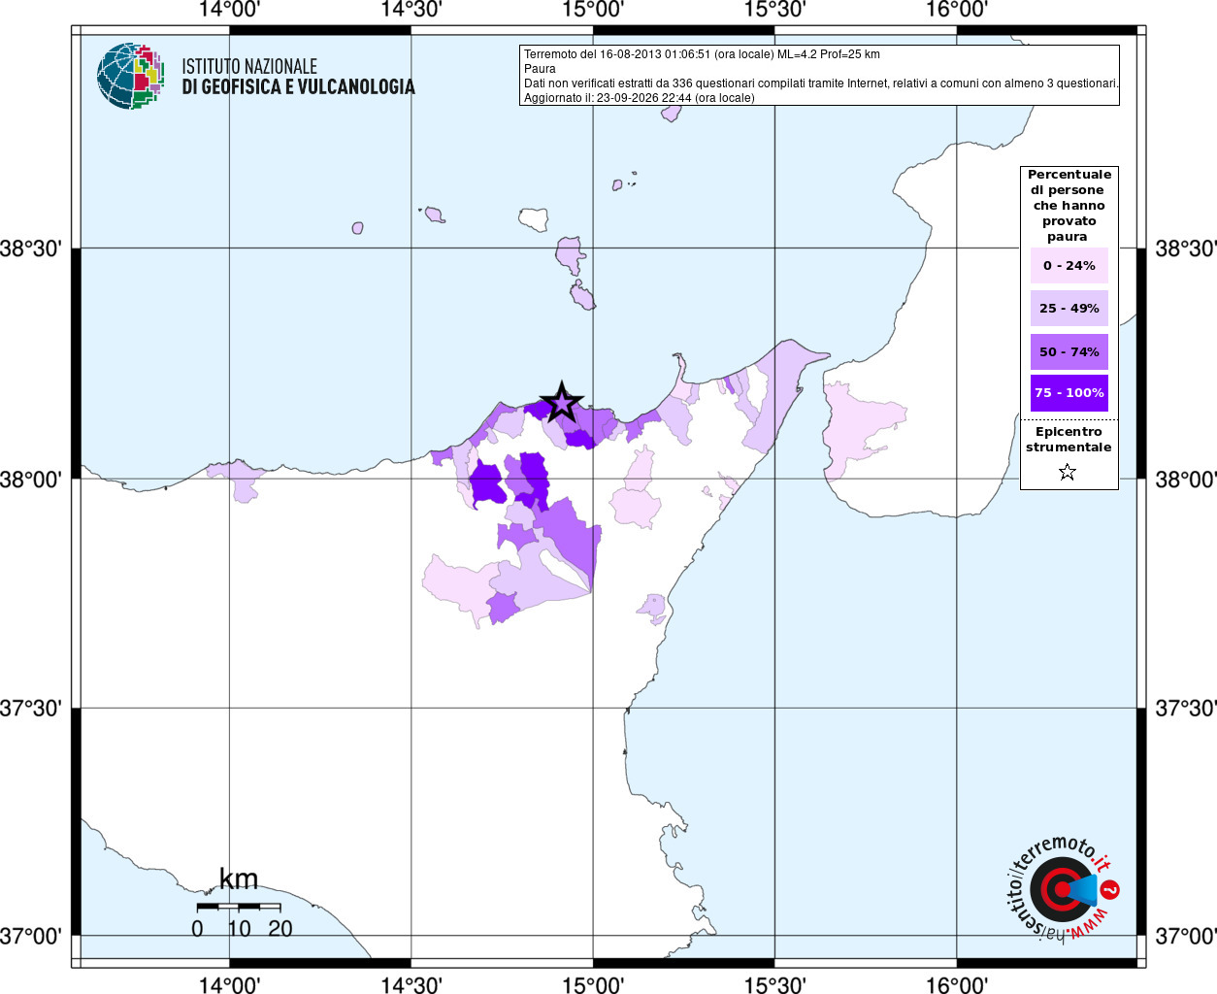Click the left 38°00' latitude label

coord(31,480)
